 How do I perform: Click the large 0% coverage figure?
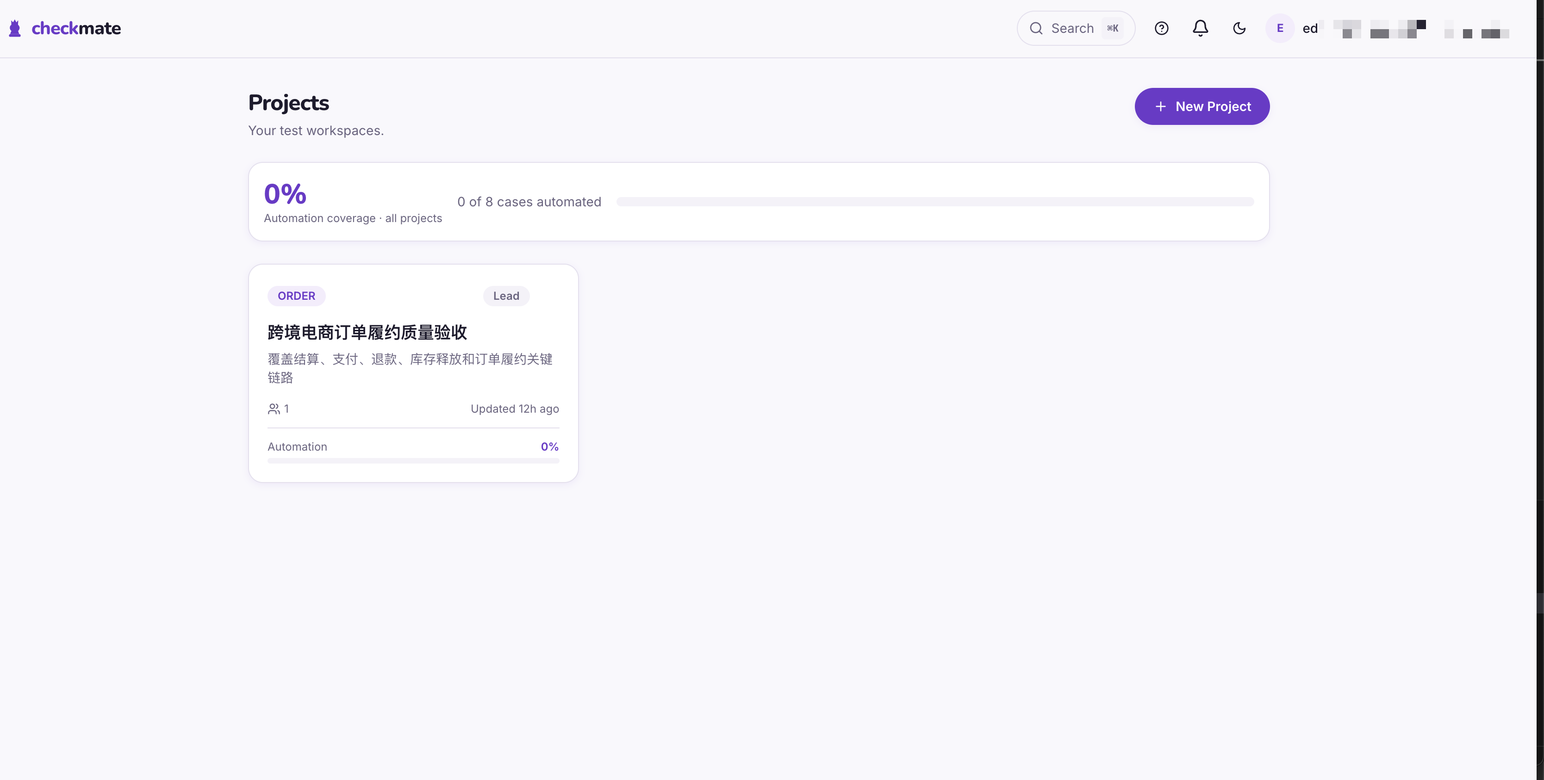click(285, 193)
